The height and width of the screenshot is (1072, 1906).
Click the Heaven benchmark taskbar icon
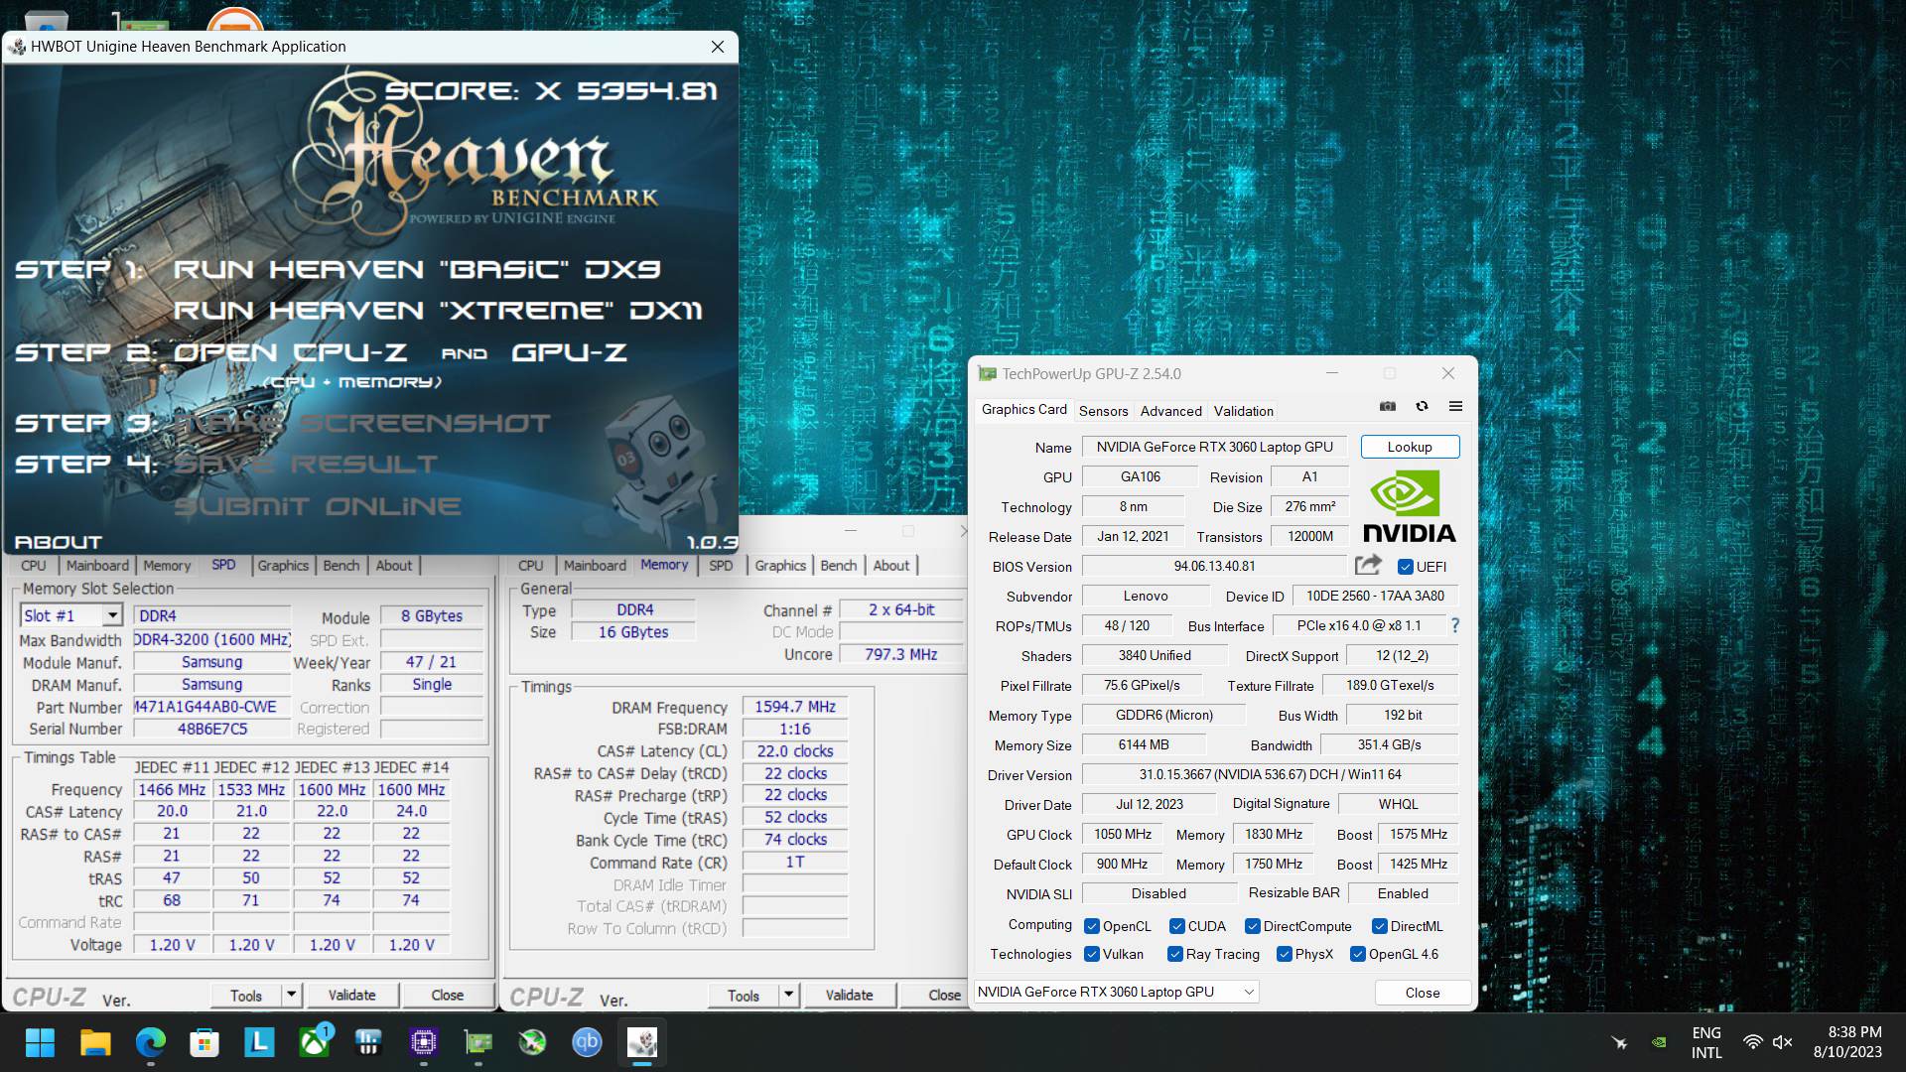point(642,1042)
